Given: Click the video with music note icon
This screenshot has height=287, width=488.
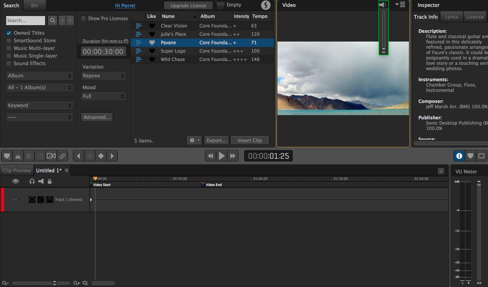Looking at the screenshot, I should point(51,156).
